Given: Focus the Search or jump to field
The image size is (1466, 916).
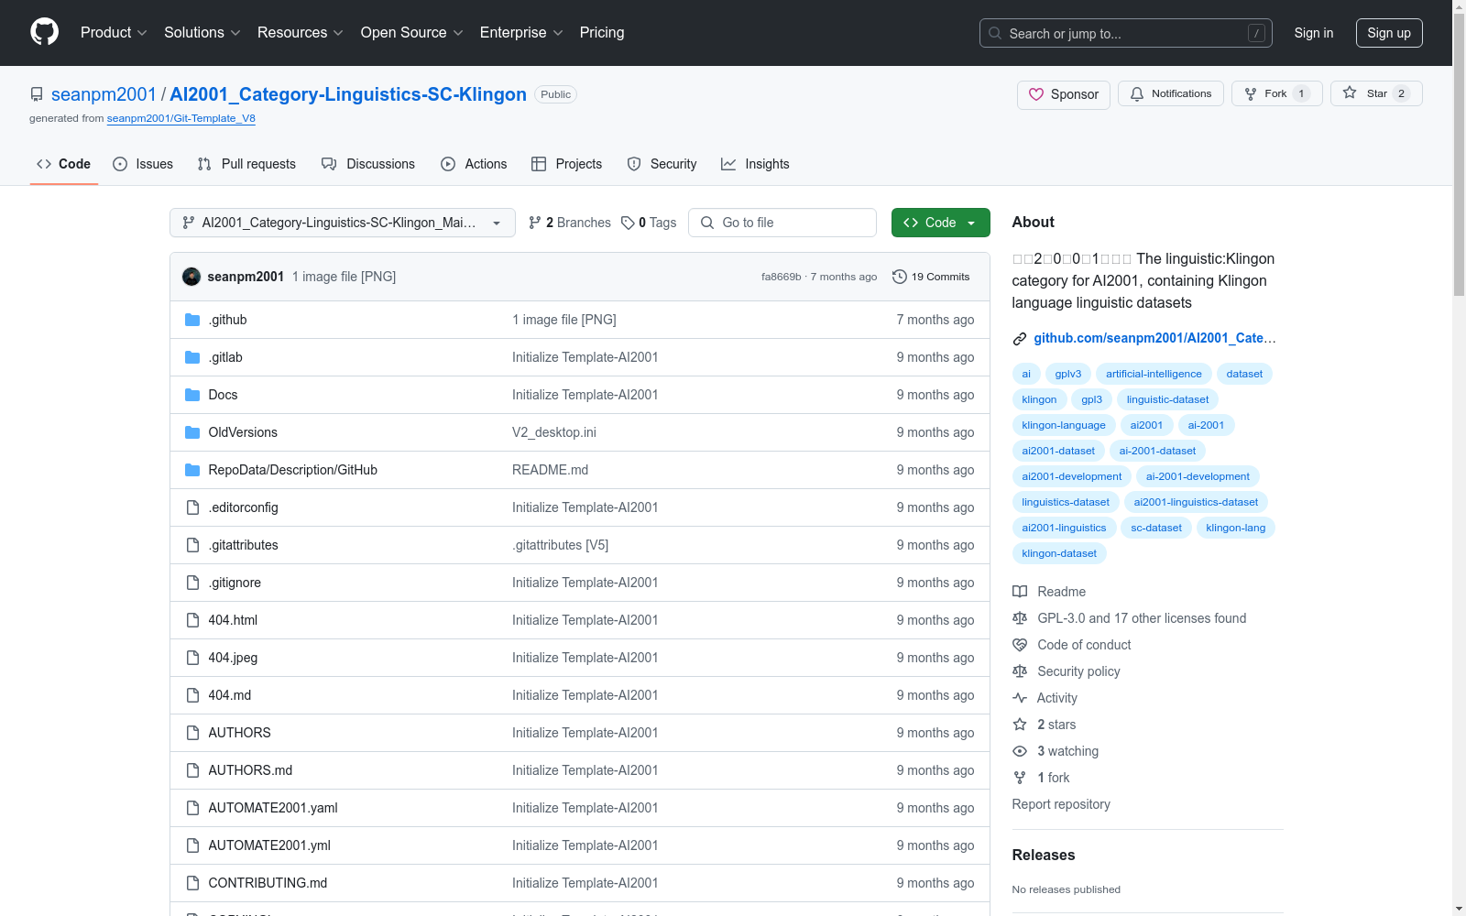Looking at the screenshot, I should 1126,33.
